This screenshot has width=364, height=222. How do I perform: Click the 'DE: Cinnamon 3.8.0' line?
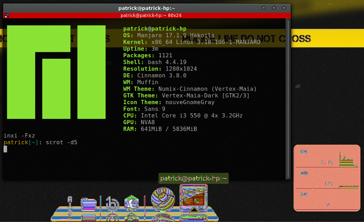tap(155, 76)
